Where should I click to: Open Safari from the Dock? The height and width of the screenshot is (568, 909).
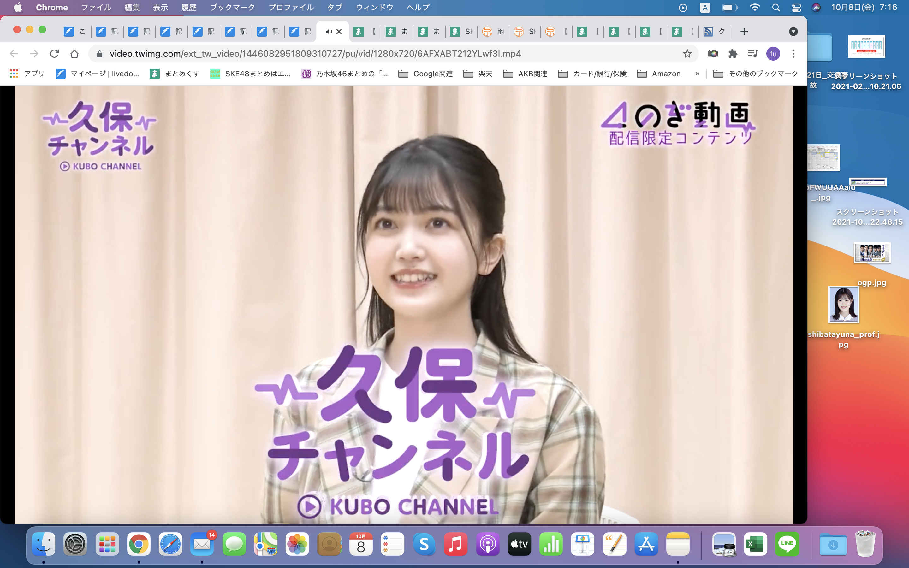pyautogui.click(x=170, y=544)
